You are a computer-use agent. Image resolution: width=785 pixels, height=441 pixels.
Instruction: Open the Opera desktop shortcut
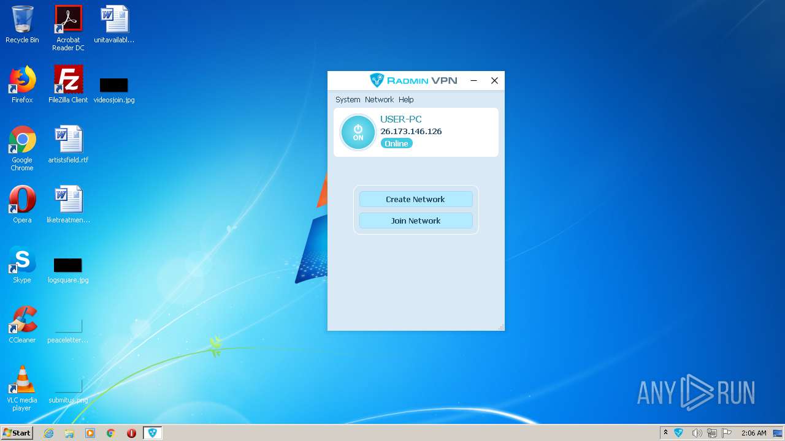click(x=22, y=205)
